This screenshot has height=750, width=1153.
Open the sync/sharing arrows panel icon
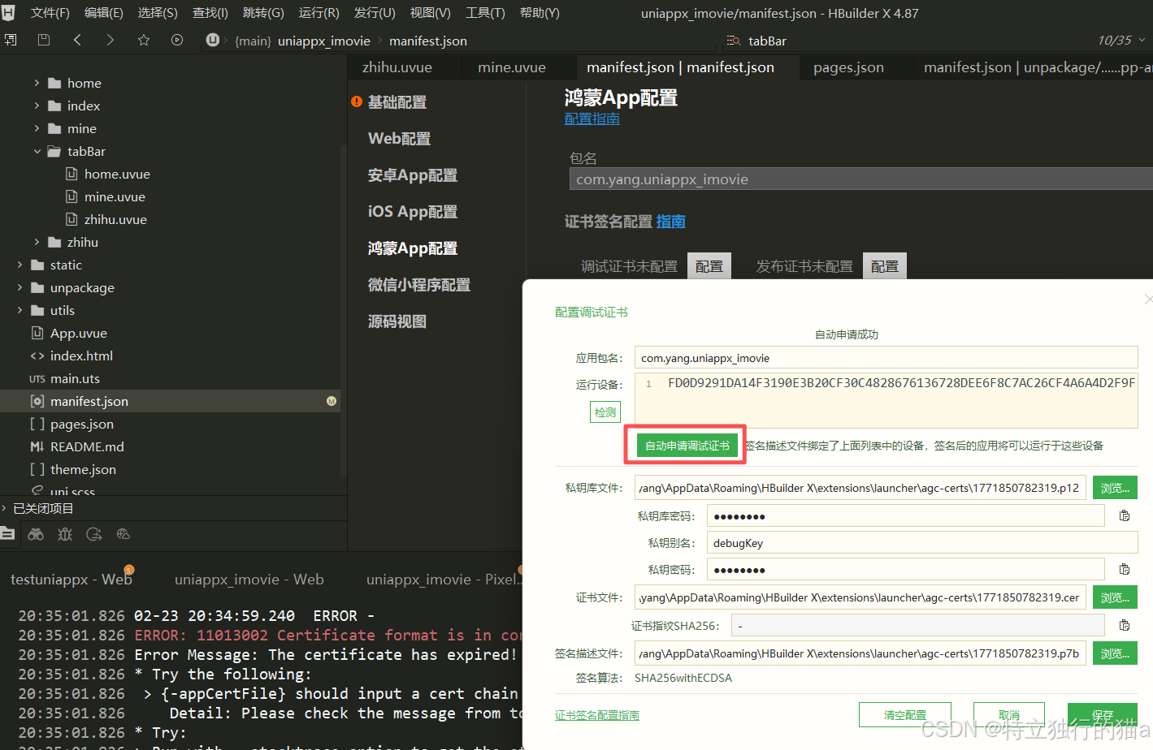(94, 534)
